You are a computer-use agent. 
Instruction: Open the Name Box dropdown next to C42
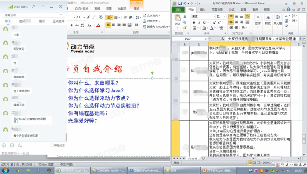point(206,39)
